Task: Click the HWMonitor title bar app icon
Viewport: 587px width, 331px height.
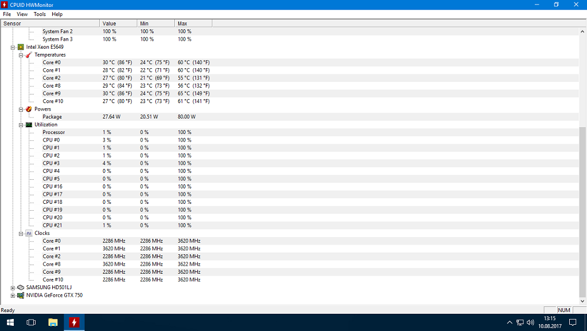Action: pos(5,5)
